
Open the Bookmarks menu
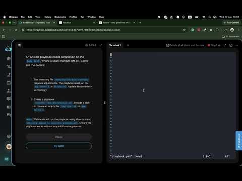pyautogui.click(x=60, y=17)
